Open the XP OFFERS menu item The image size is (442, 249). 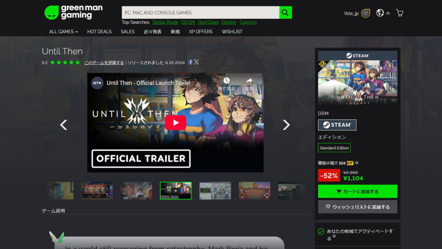201,32
